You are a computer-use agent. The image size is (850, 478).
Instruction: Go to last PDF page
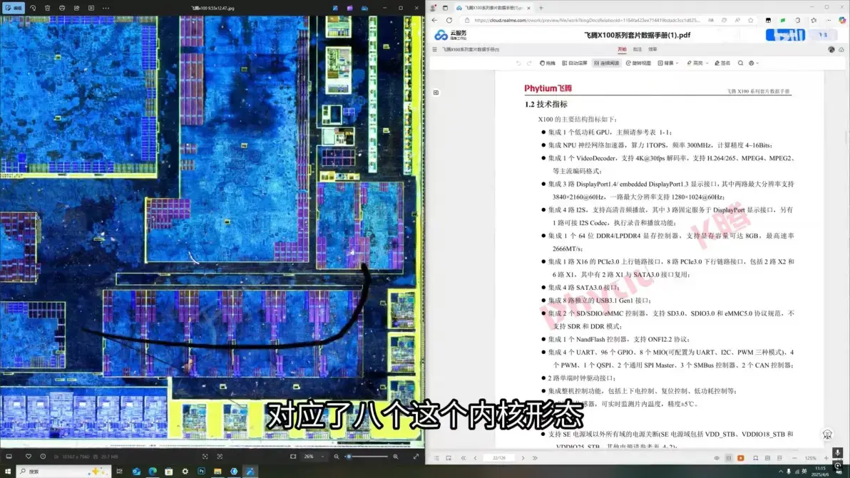pos(535,458)
